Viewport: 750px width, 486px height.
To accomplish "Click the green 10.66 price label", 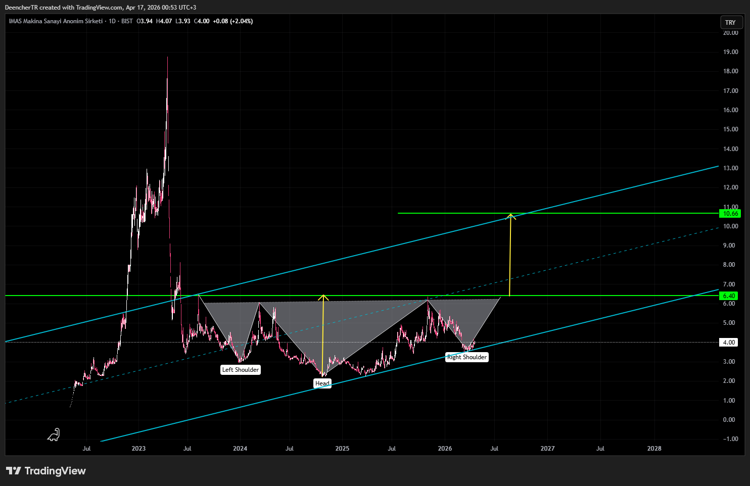I will click(x=730, y=214).
